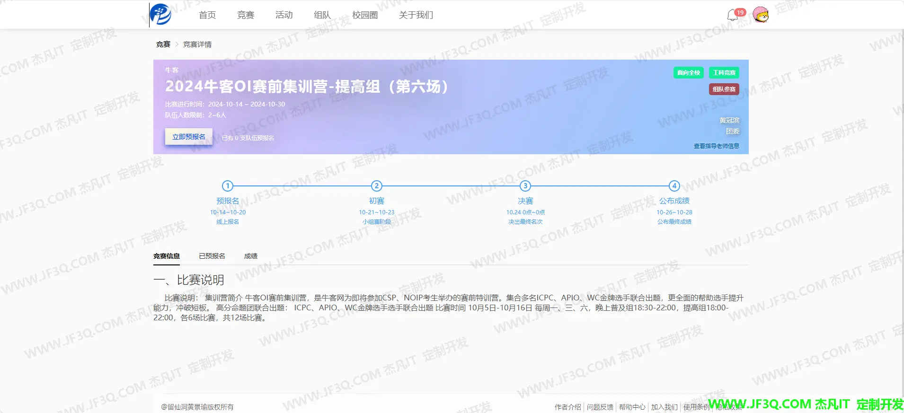Open 校园圈 in the navigation bar
The height and width of the screenshot is (413, 904).
[365, 15]
